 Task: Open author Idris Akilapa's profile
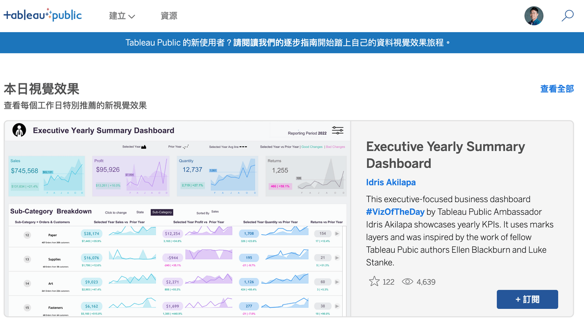[391, 182]
